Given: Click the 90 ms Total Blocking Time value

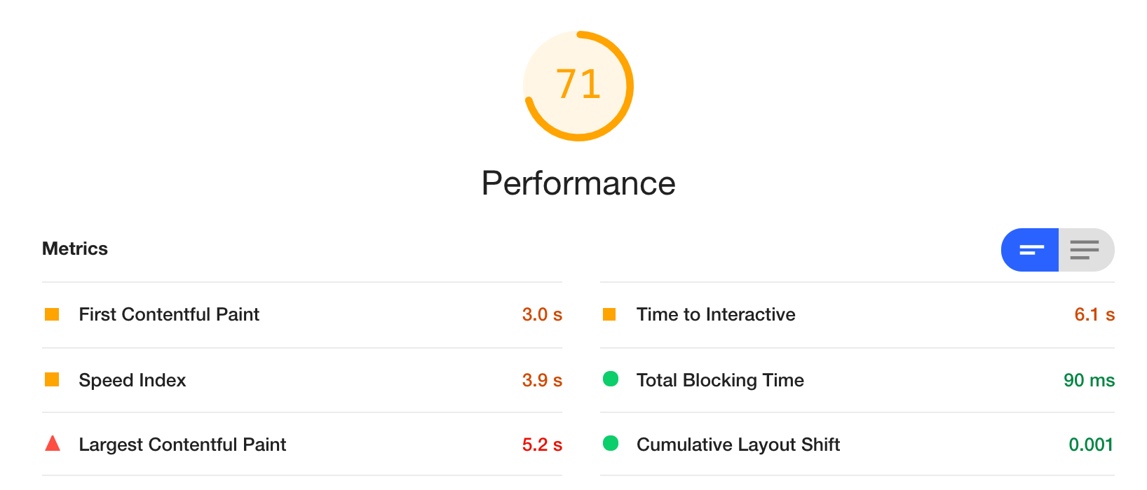Looking at the screenshot, I should tap(1089, 380).
